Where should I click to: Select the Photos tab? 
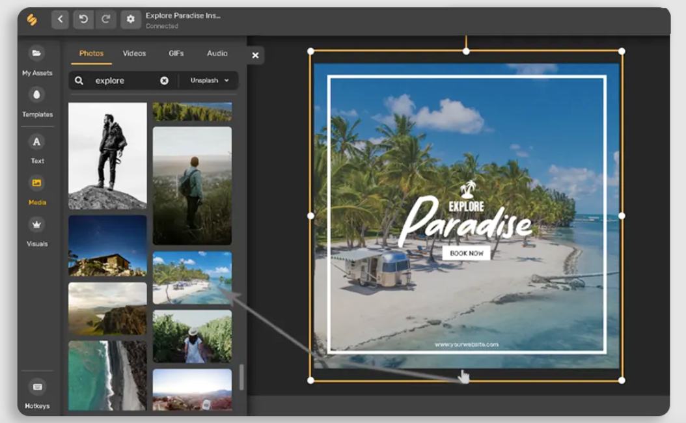click(92, 54)
